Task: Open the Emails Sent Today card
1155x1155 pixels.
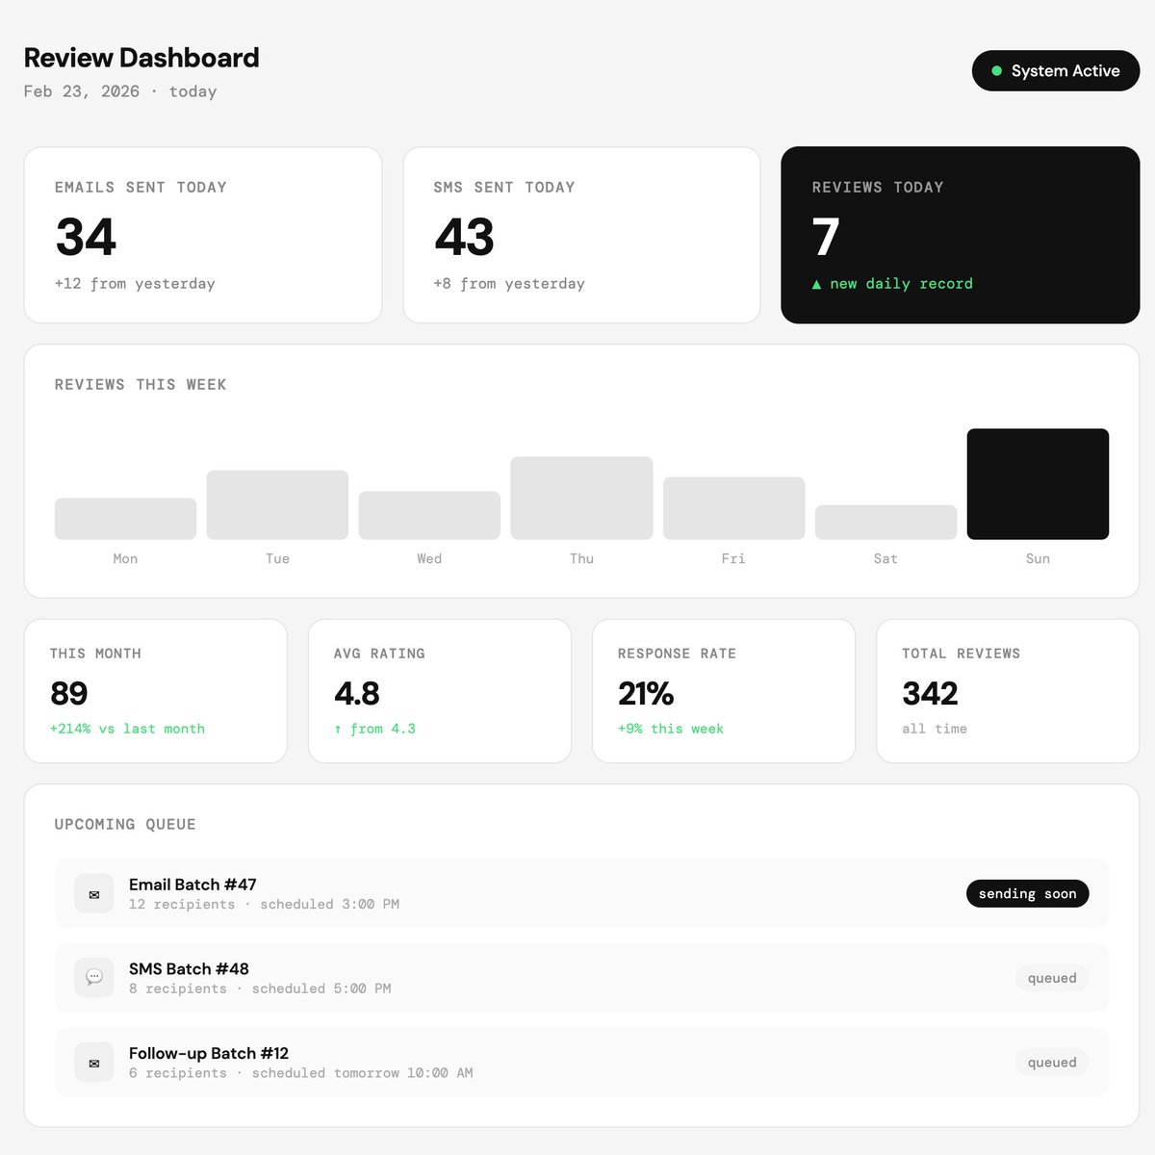Action: 203,235
